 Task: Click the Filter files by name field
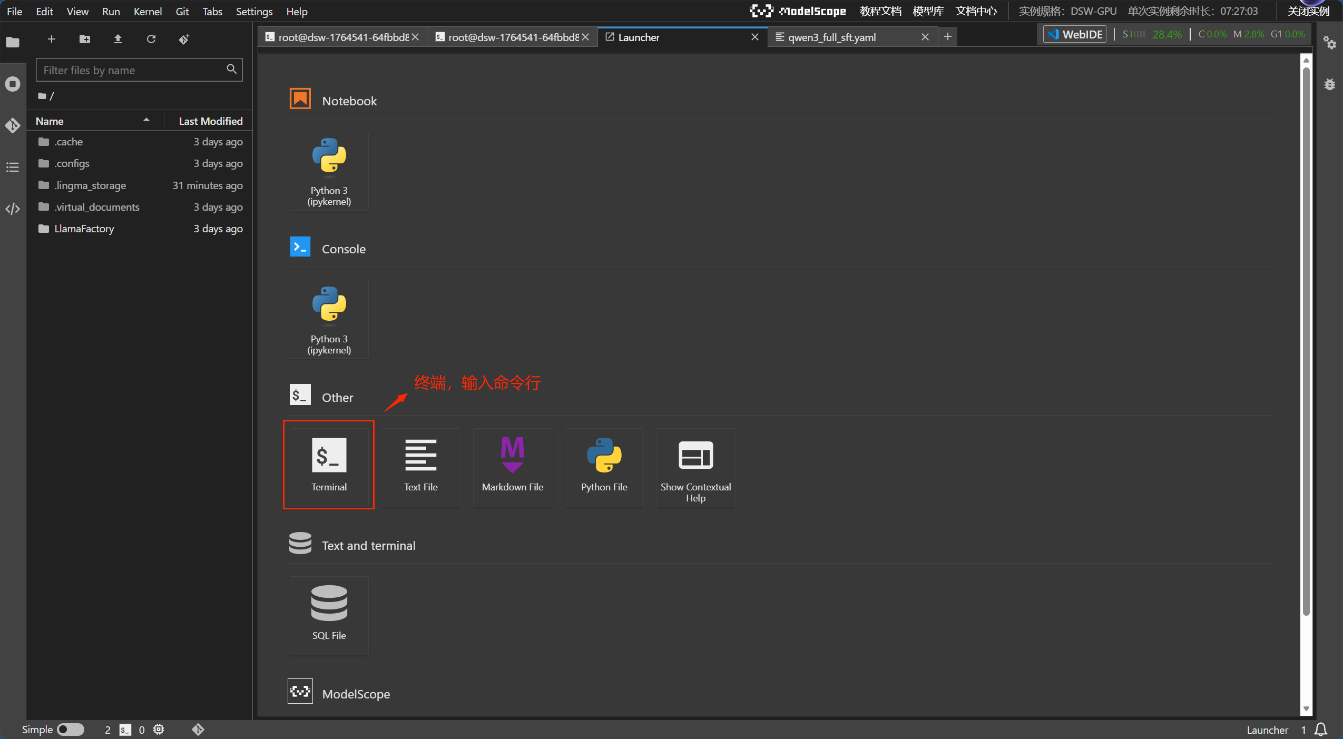click(x=132, y=70)
